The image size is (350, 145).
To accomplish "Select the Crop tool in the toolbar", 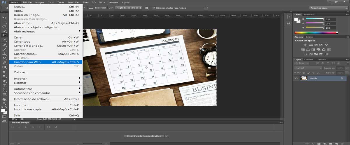I will tap(4, 35).
